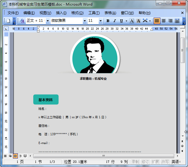
Task: Open the Character Scaling dropdown arrow
Action: tap(150, 21)
